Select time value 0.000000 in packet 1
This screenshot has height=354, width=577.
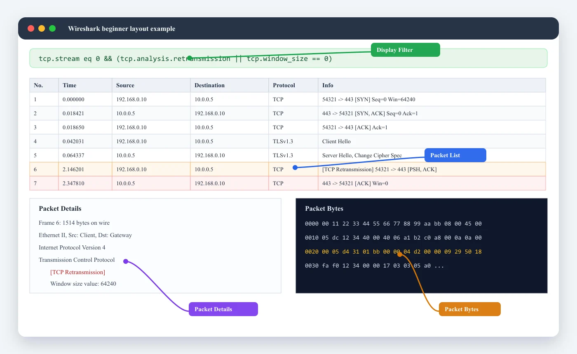tap(73, 99)
